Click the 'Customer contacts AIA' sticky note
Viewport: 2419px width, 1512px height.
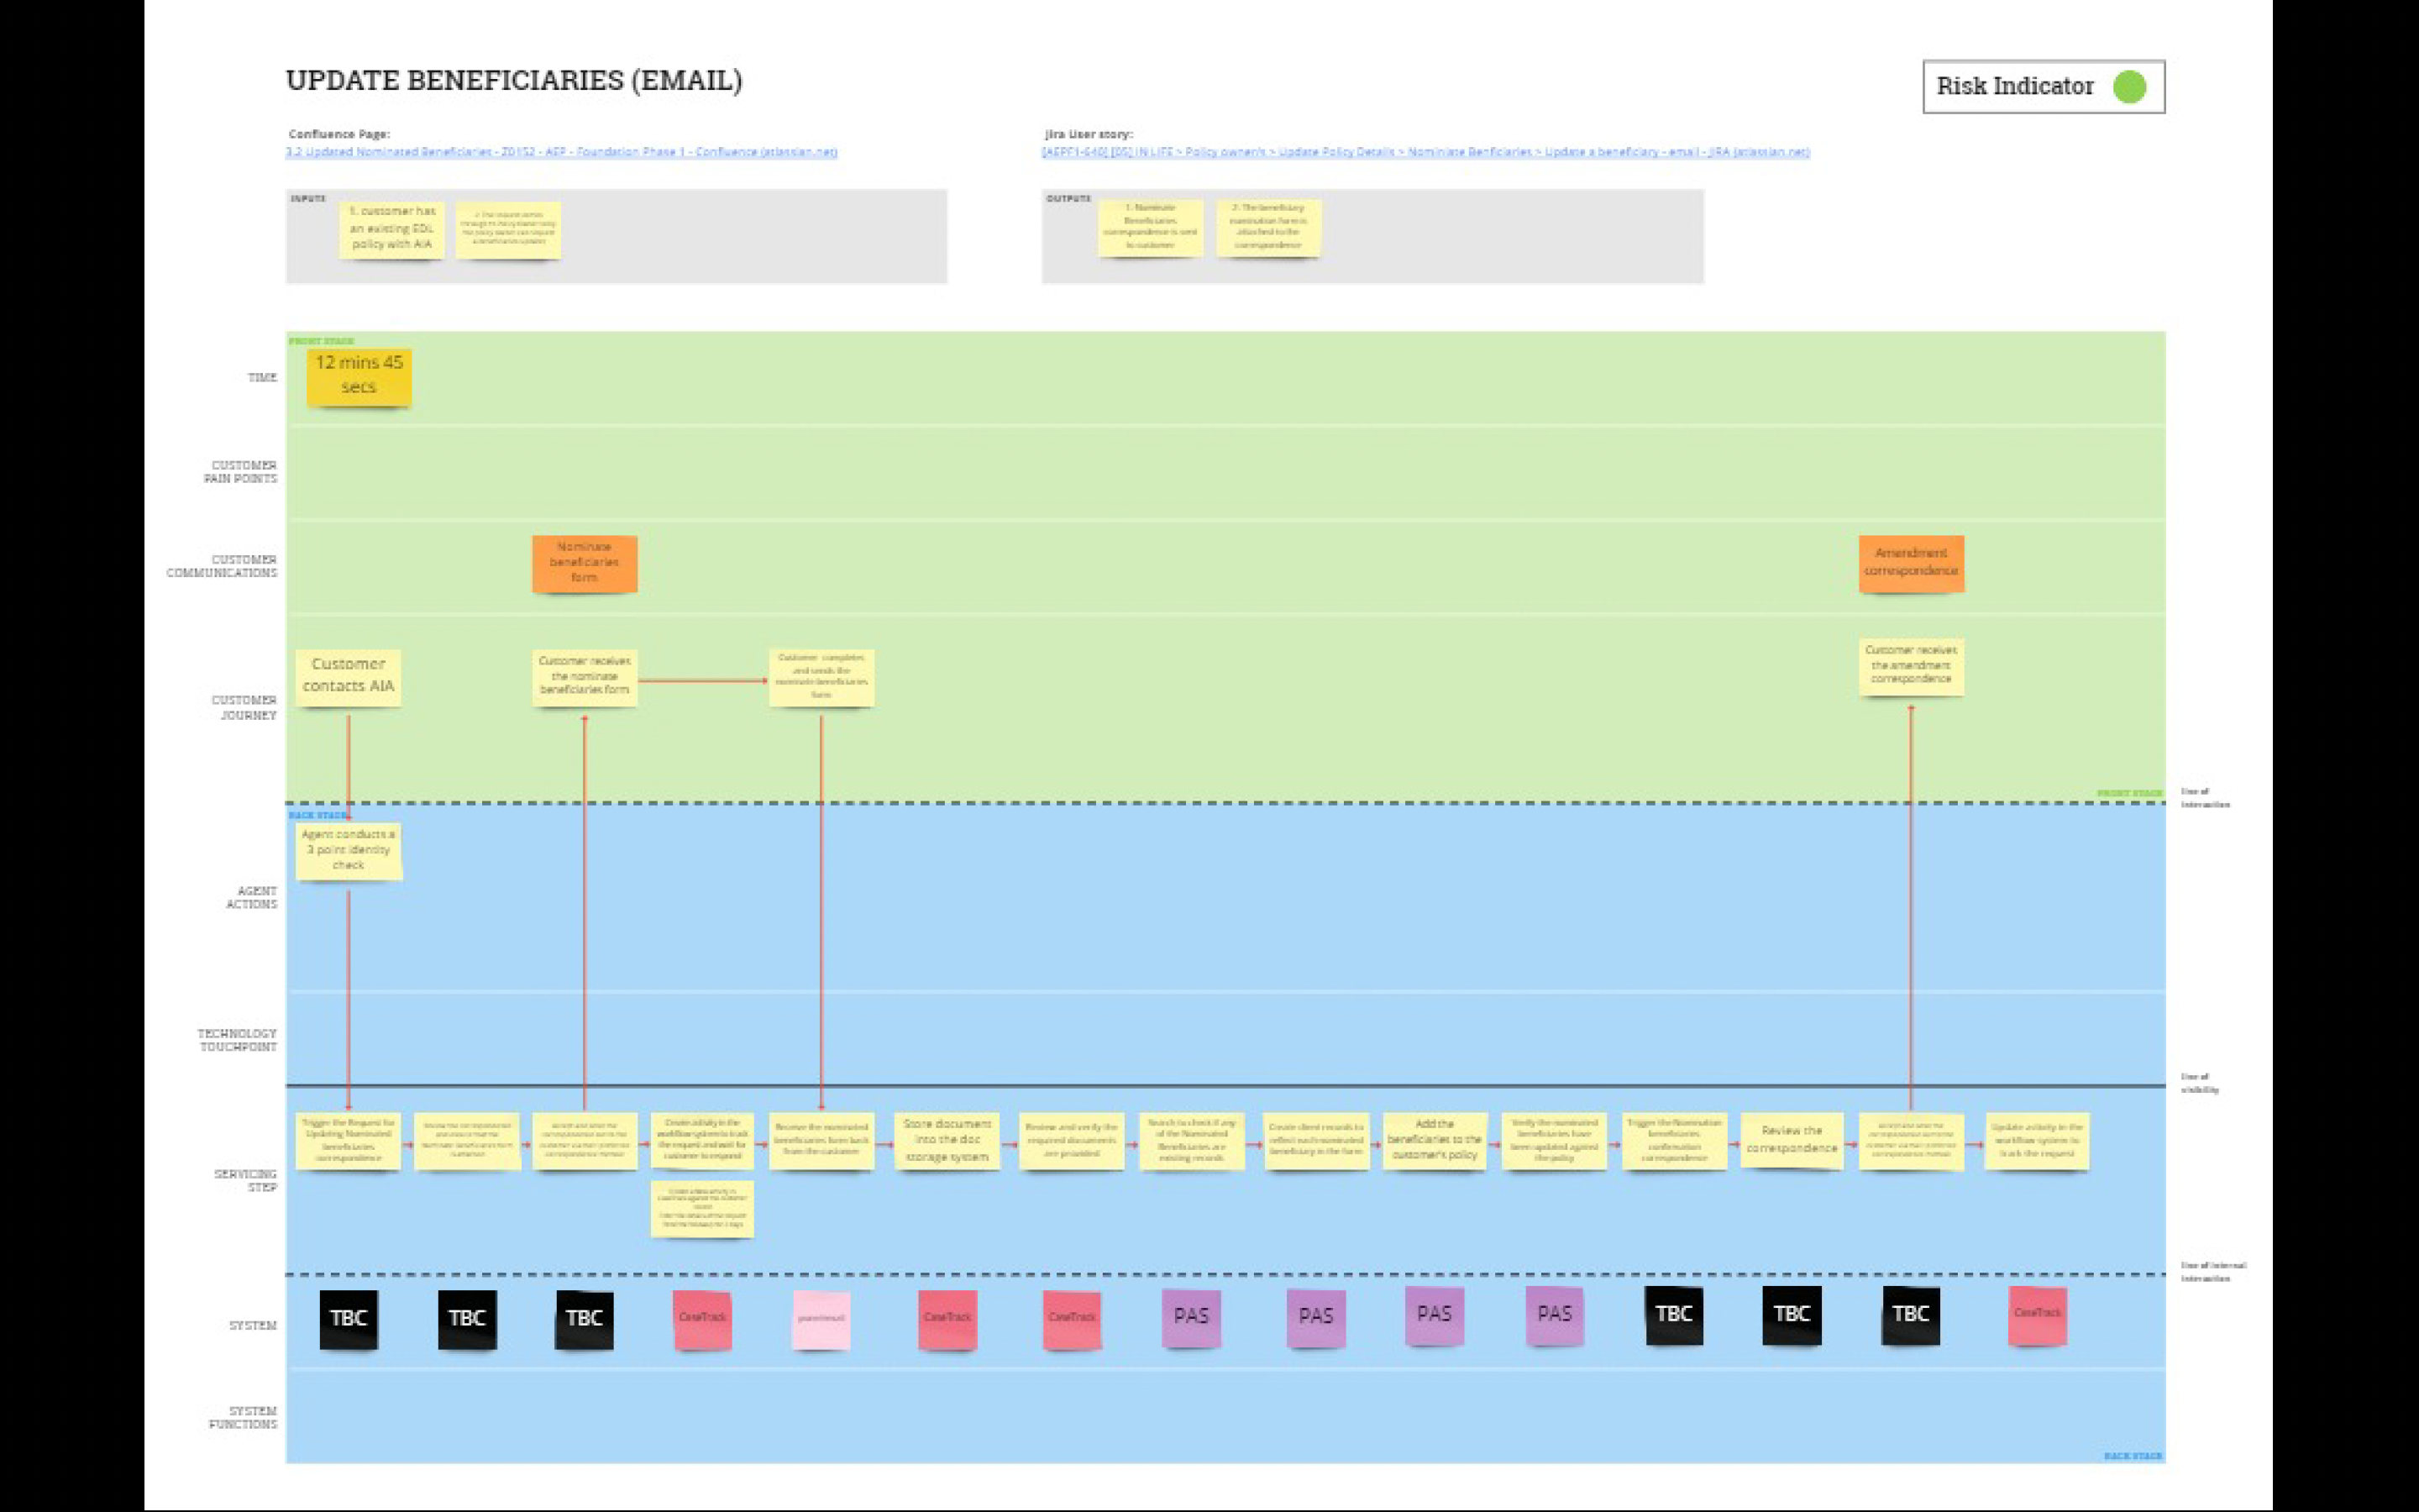pyautogui.click(x=348, y=677)
